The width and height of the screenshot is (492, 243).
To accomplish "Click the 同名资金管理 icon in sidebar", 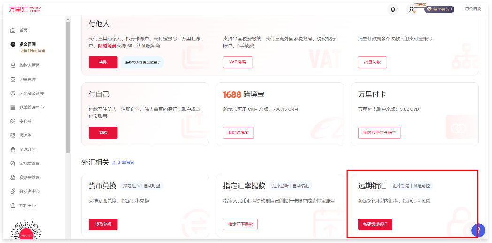I will click(13, 93).
